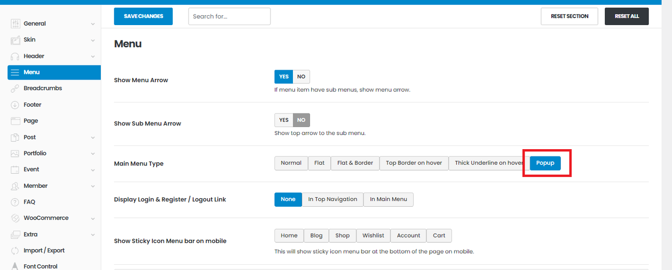Click the Skin section icon

(15, 40)
